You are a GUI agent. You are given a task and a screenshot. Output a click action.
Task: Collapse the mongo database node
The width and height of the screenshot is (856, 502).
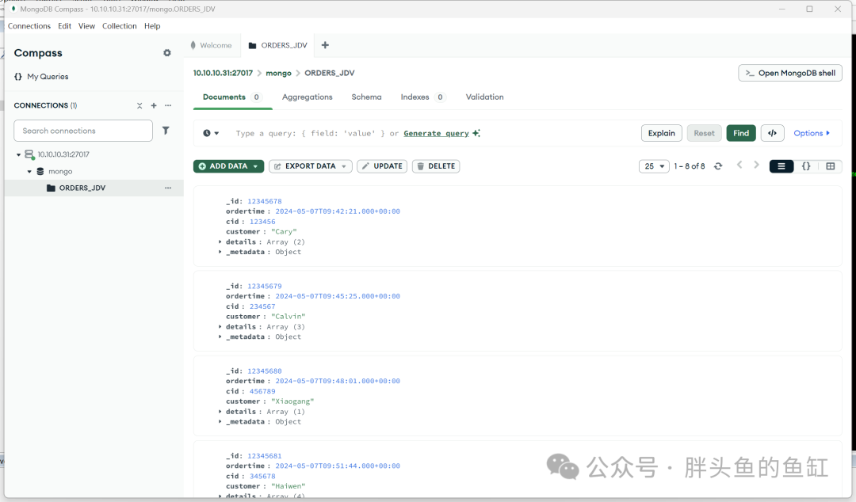[x=29, y=171]
